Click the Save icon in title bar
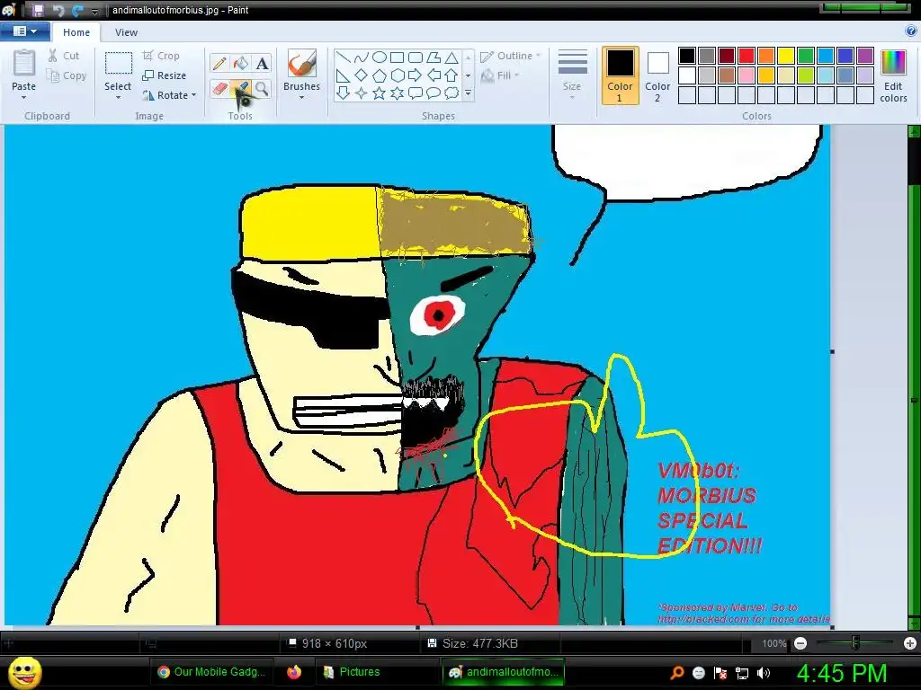 coord(38,10)
